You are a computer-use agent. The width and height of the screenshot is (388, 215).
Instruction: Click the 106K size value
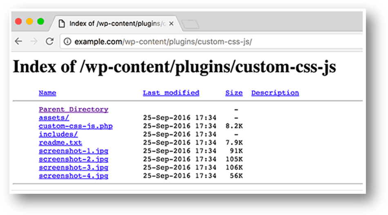click(x=234, y=168)
